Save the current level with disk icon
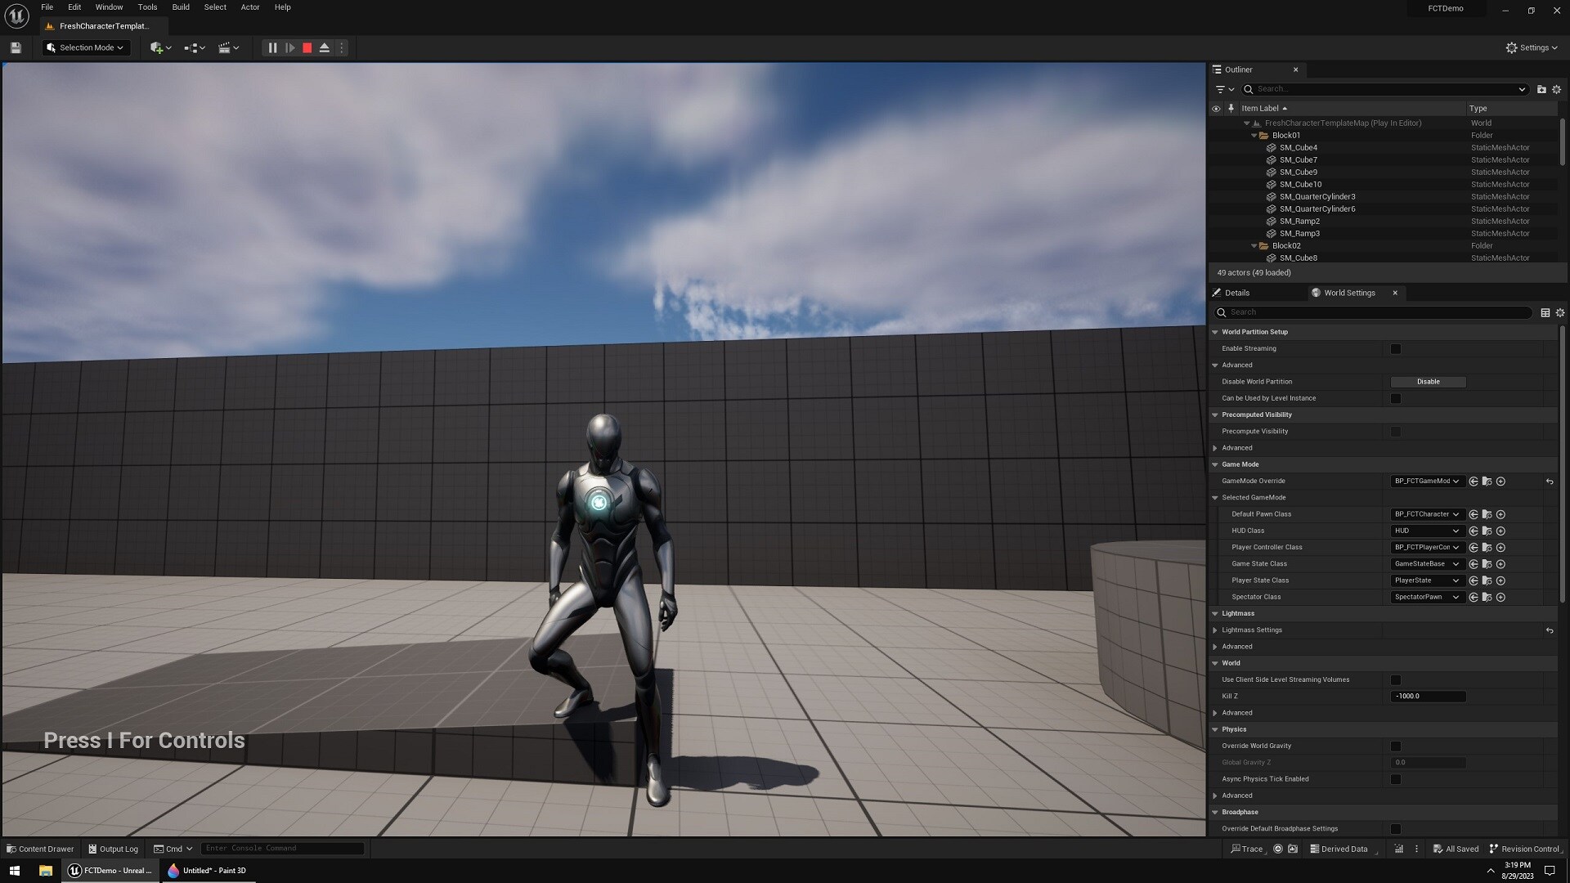This screenshot has height=883, width=1570. click(16, 48)
